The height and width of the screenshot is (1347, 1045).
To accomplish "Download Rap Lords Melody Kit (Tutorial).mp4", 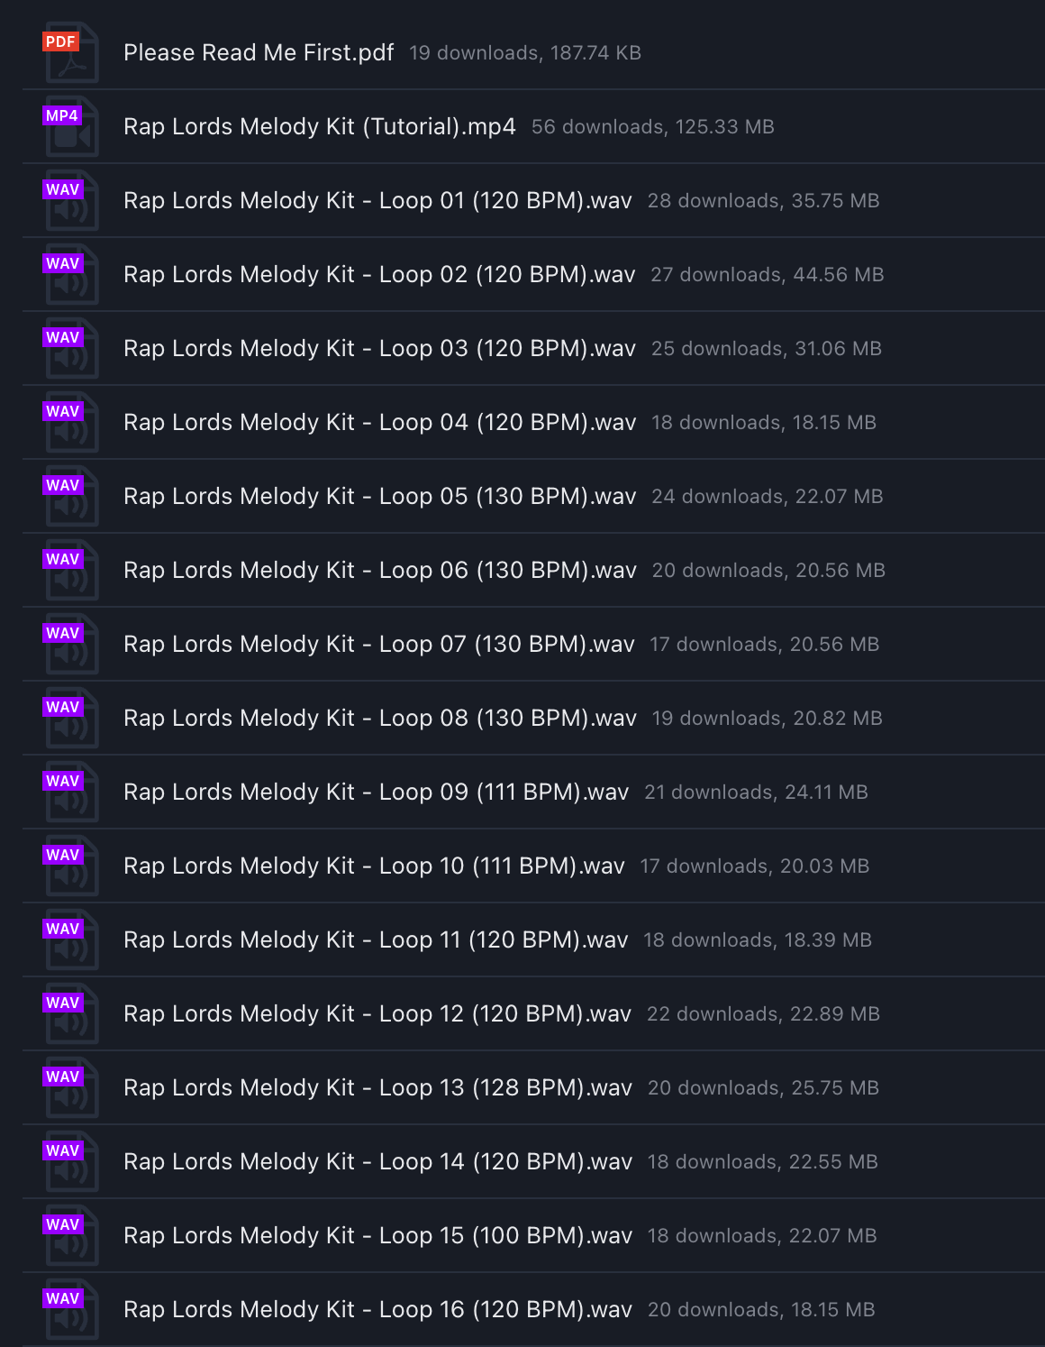I will tap(320, 127).
